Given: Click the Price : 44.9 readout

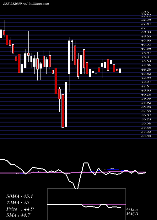Looking at the screenshot, I should (20, 209).
